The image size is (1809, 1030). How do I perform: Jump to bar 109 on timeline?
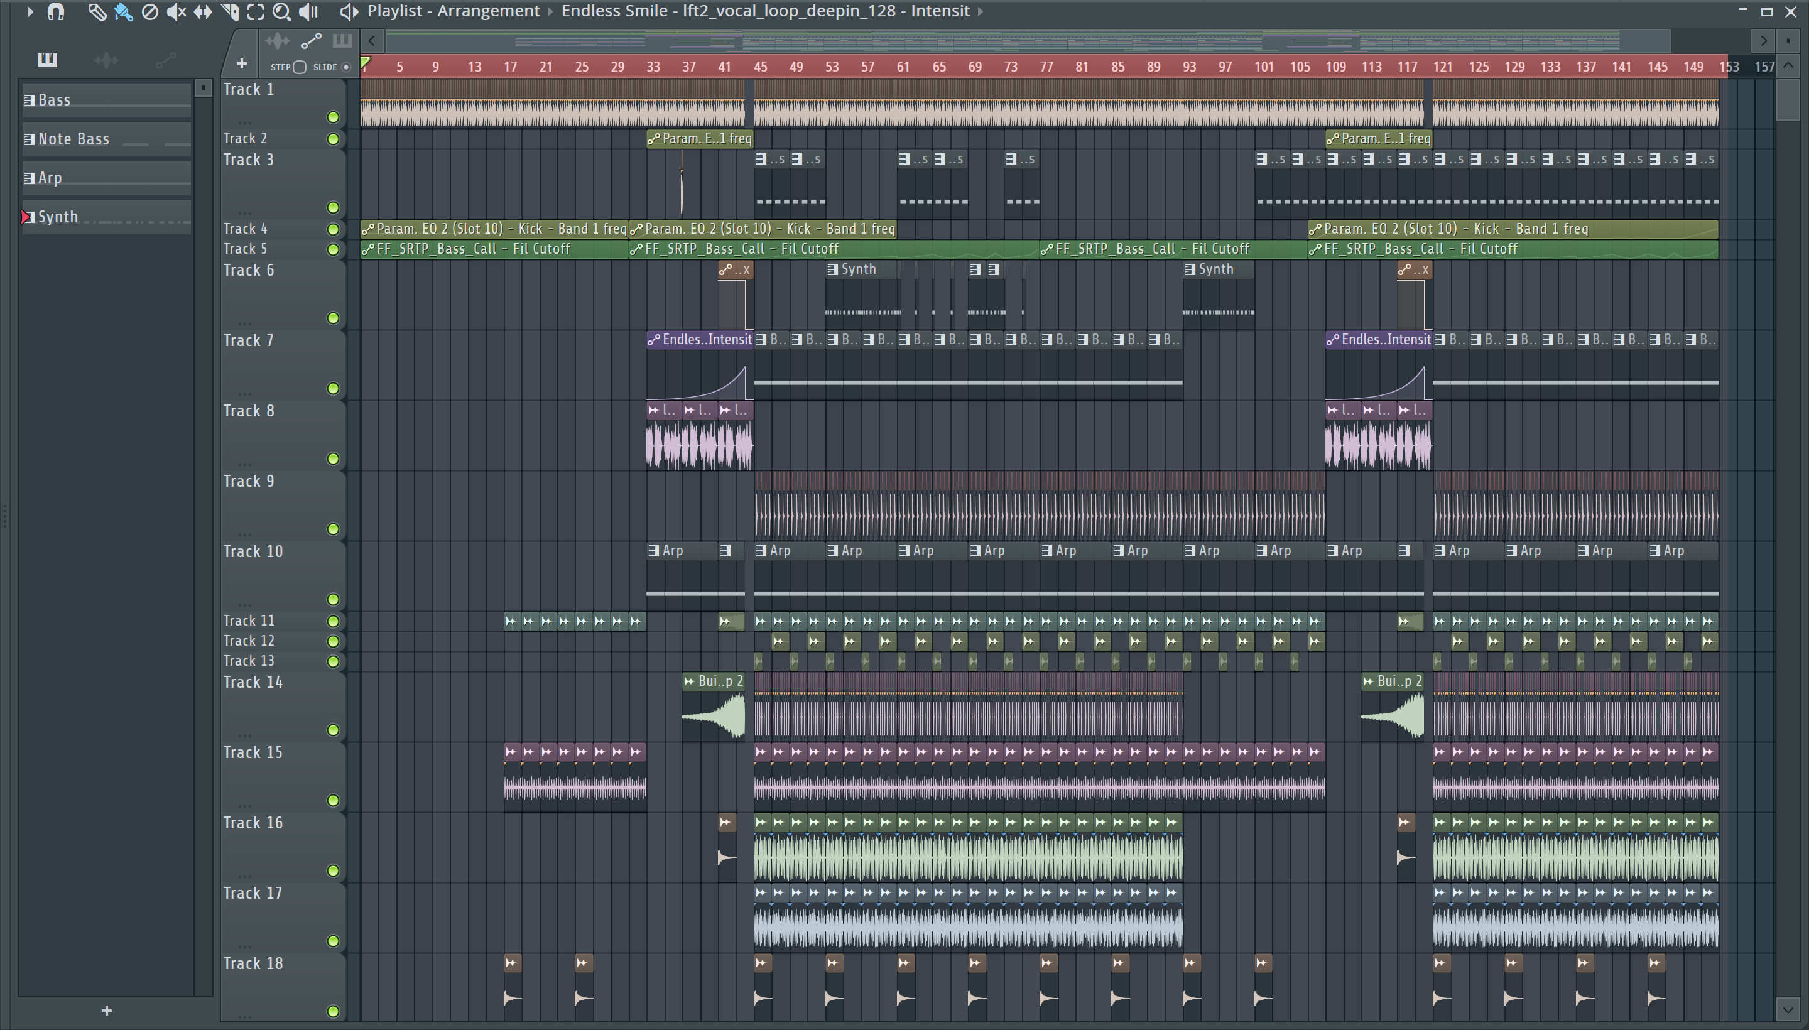click(x=1335, y=67)
